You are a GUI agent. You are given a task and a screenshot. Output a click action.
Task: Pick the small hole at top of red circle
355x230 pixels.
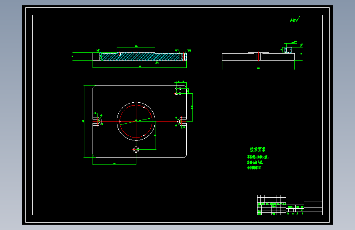tap(144, 107)
